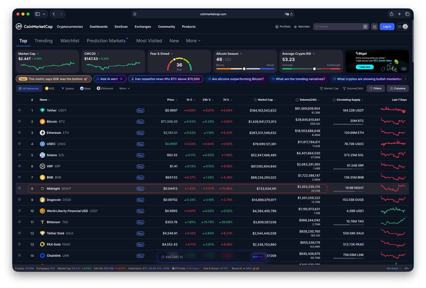This screenshot has width=426, height=288.
Task: Star XRP to add to watchlist
Action: [20, 166]
